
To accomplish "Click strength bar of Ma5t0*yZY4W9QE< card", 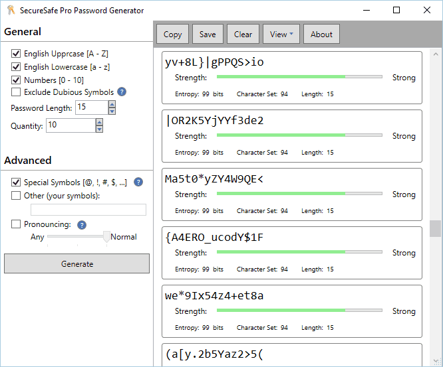I will click(x=299, y=193).
